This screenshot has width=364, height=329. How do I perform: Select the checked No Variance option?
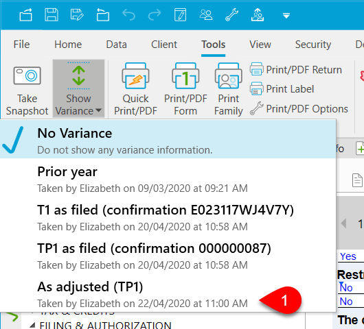(x=168, y=139)
